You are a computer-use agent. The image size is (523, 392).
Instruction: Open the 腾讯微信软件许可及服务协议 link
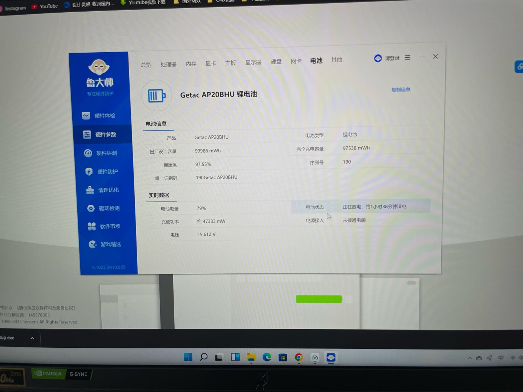46,308
